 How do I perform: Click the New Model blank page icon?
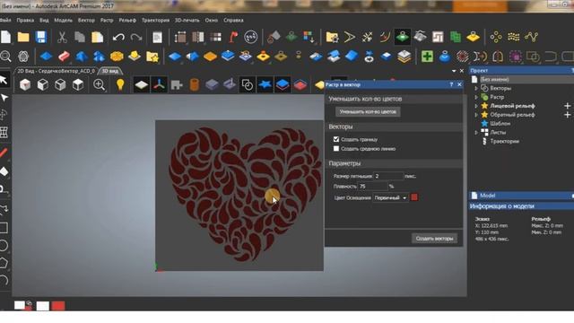(6, 37)
